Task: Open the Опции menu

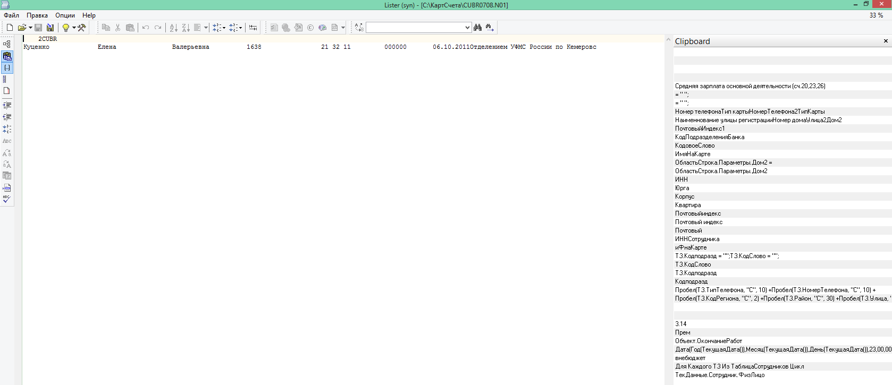Action: point(65,15)
